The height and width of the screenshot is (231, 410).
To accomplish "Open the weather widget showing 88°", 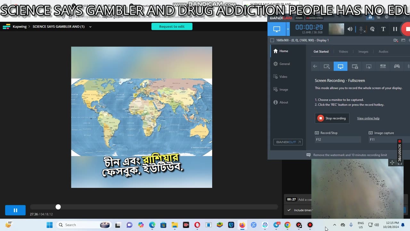I will point(9,225).
